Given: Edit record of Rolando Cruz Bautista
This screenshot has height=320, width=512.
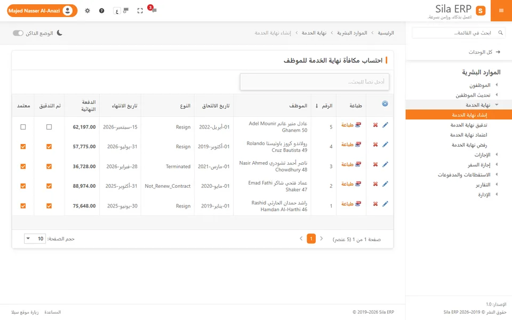Looking at the screenshot, I should click(x=385, y=145).
